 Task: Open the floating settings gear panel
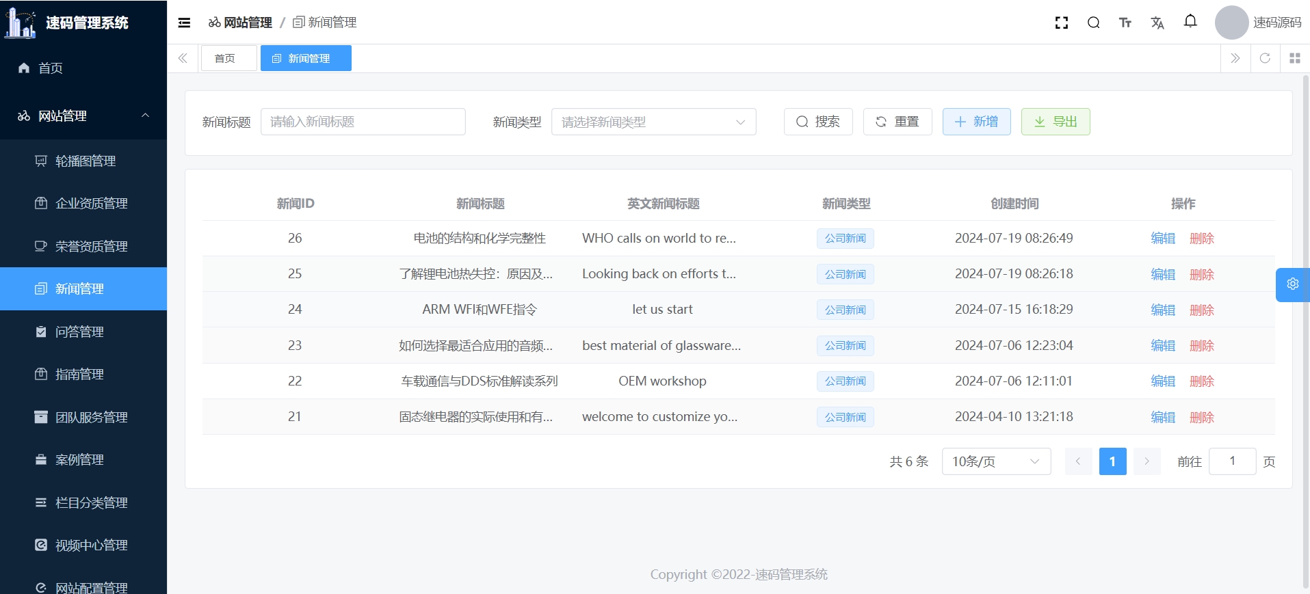[1292, 284]
